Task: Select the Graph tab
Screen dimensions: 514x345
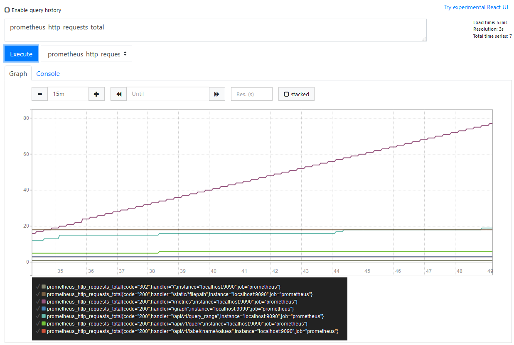Action: click(18, 73)
